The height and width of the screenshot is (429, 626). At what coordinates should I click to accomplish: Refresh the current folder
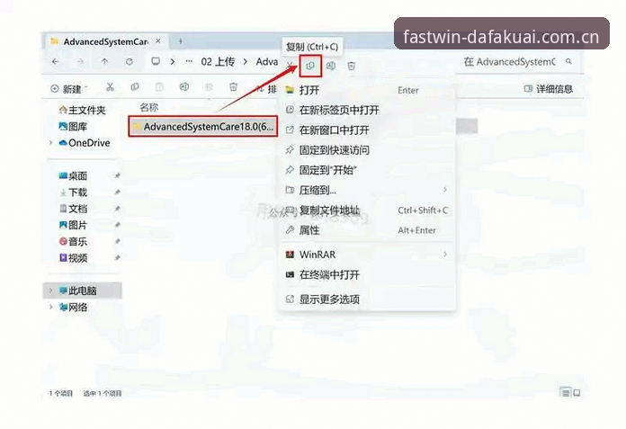pyautogui.click(x=130, y=62)
